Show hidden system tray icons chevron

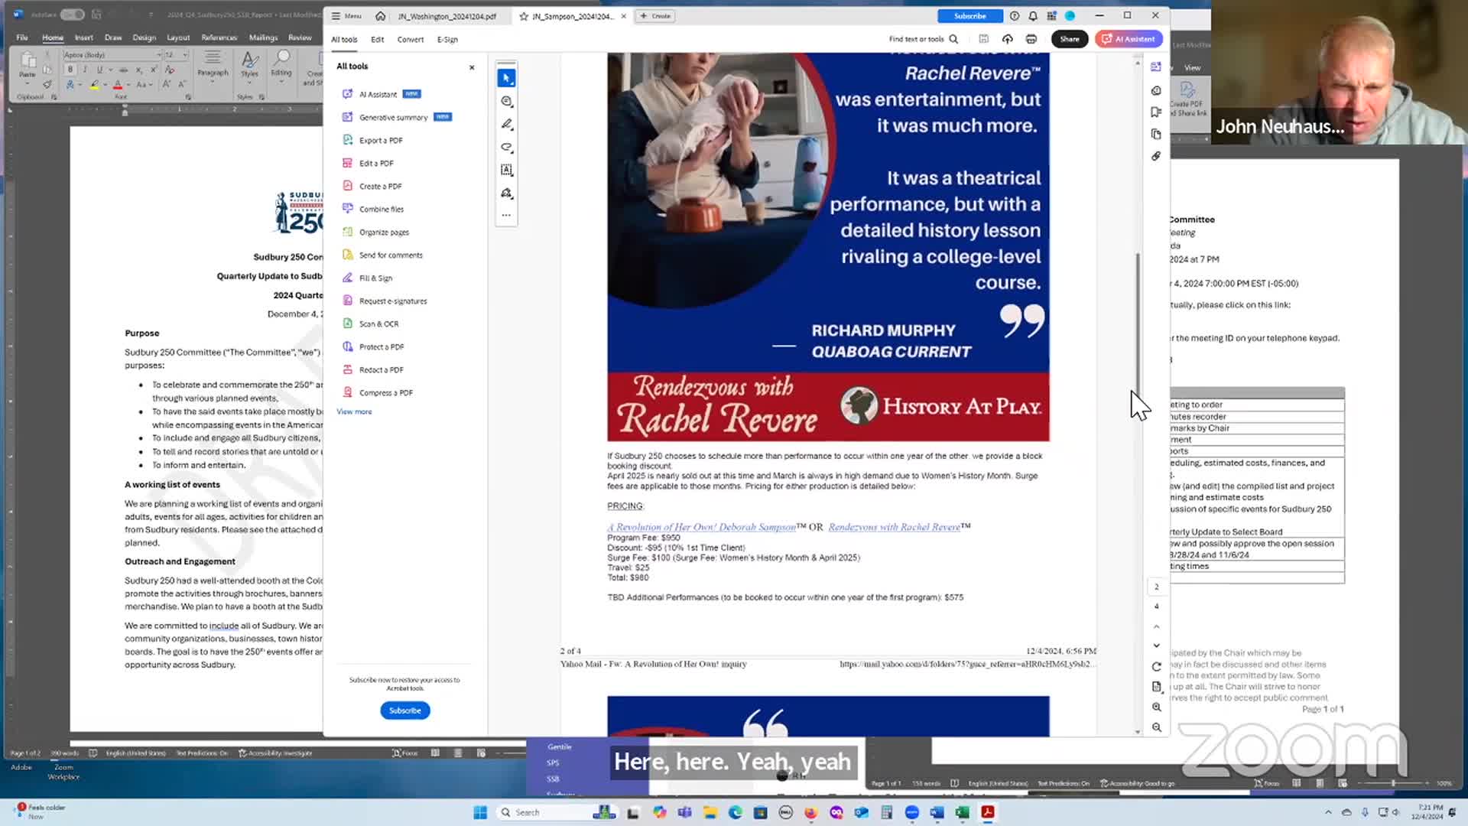point(1328,812)
